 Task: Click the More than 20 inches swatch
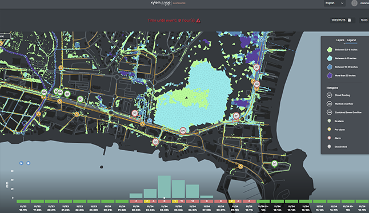coord(330,75)
